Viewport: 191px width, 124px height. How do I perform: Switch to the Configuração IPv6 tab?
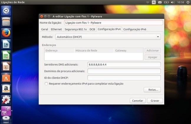135,29
